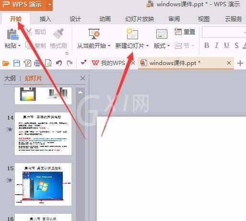Toggle bold formatting B

(207, 45)
